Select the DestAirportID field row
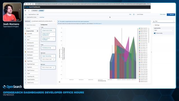 pos(31,43)
